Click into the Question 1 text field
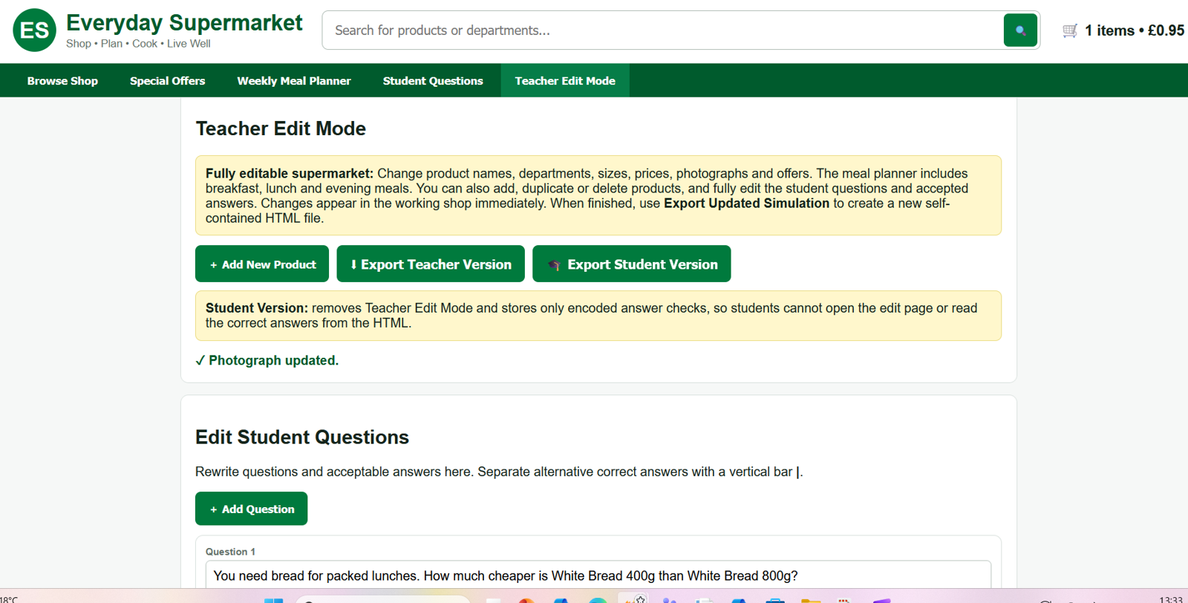Screen dimensions: 1188x603 (x=598, y=576)
